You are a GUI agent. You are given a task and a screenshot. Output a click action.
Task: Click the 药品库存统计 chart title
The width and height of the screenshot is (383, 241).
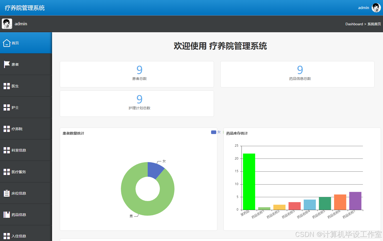pyautogui.click(x=237, y=133)
